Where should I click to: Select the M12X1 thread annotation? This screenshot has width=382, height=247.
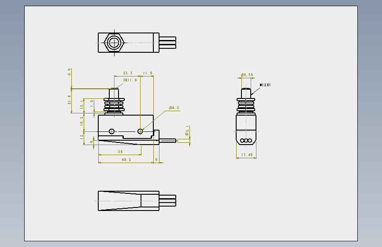(x=265, y=85)
